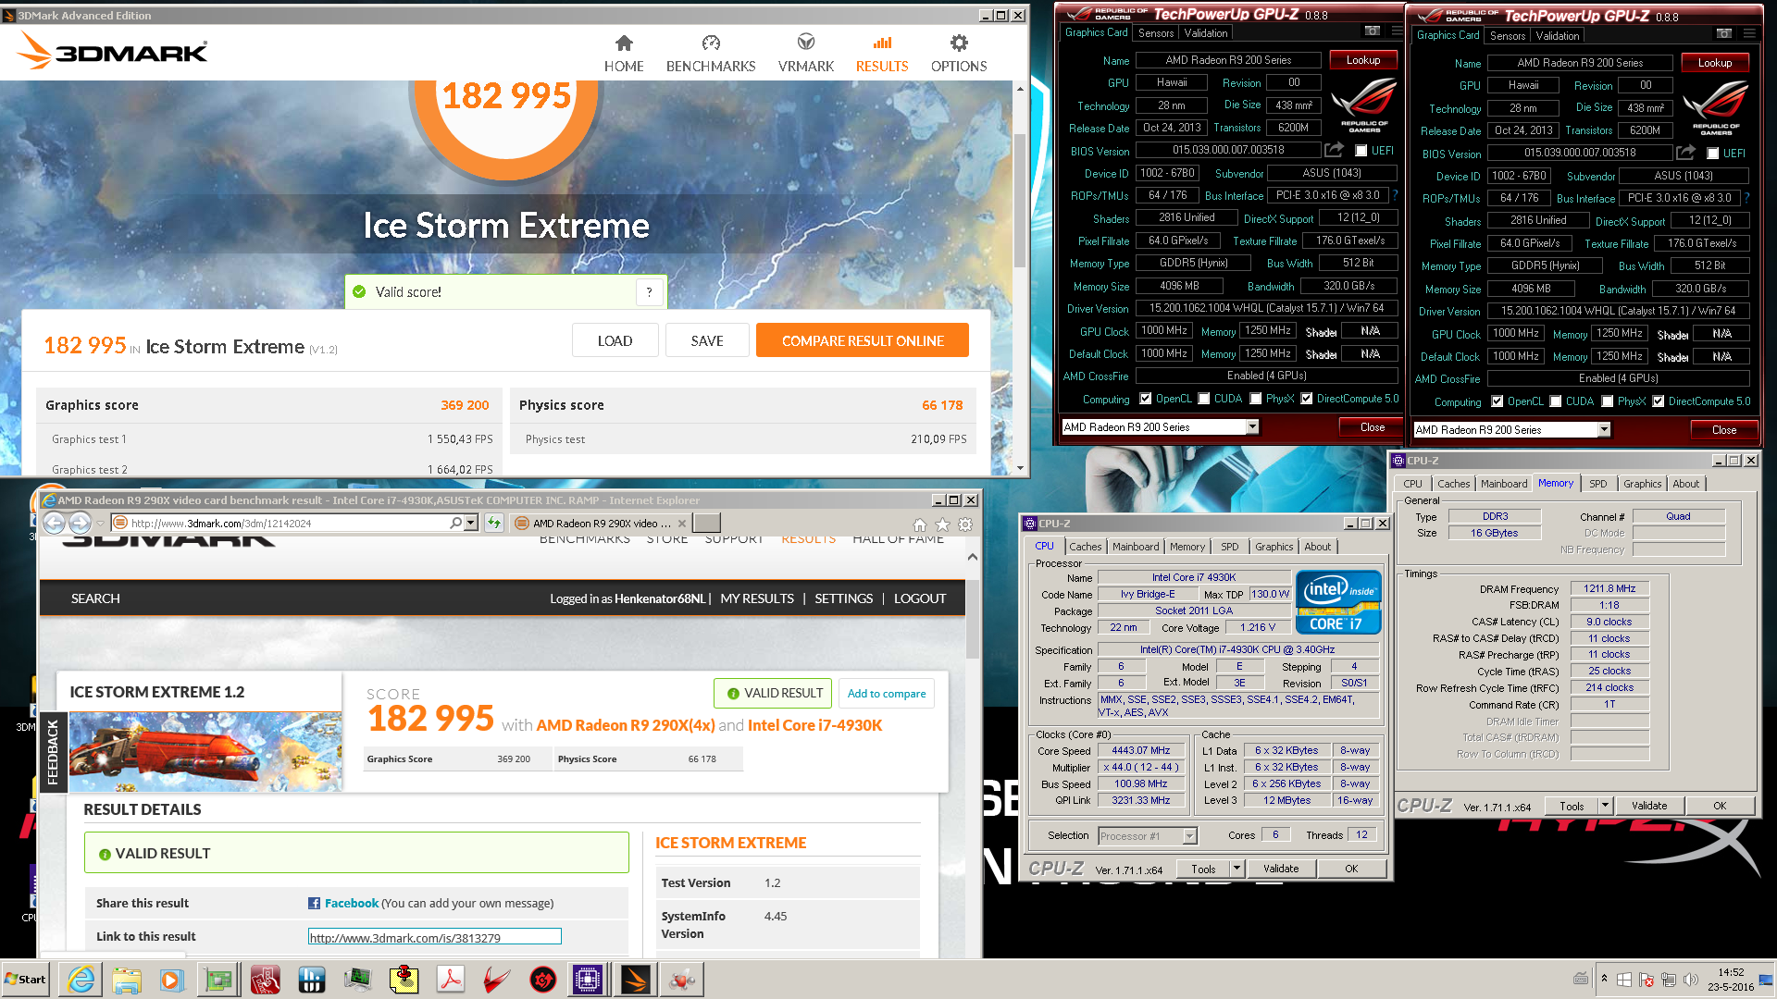1777x999 pixels.
Task: Toggle PhysX checkbox in left GPU-Z window
Action: click(1256, 399)
